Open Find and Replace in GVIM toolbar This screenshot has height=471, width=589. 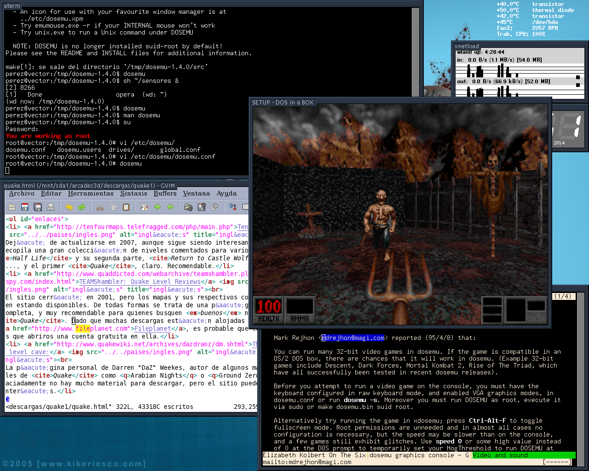pos(144,207)
